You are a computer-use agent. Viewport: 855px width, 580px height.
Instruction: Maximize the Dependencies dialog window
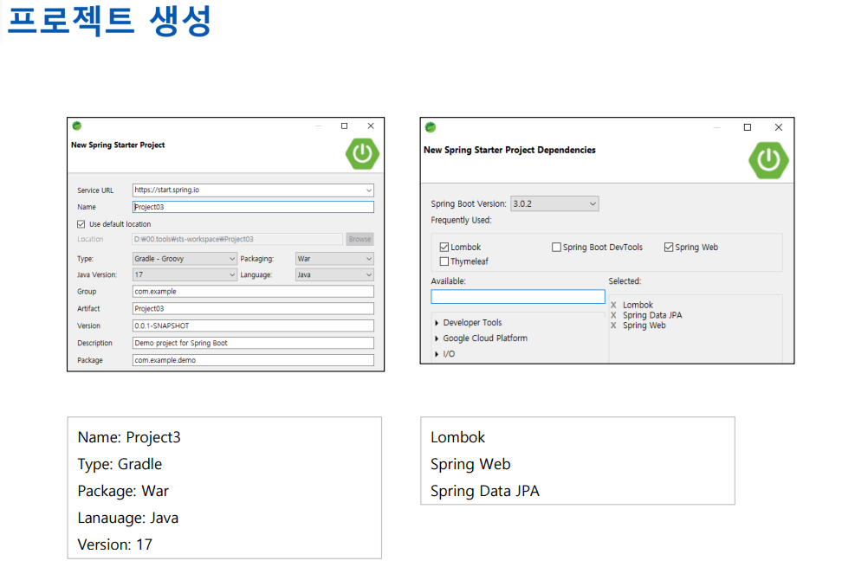tap(748, 127)
